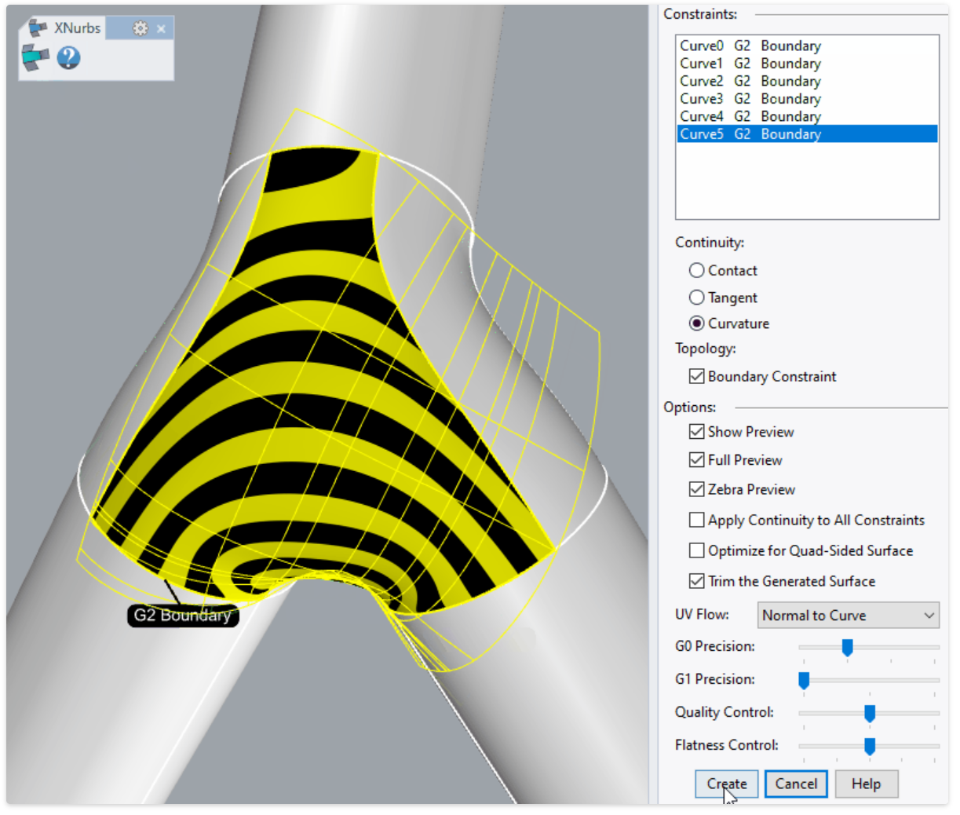Adjust the Quality Control slider handle
Screen dimensions: 960x815
click(x=869, y=713)
